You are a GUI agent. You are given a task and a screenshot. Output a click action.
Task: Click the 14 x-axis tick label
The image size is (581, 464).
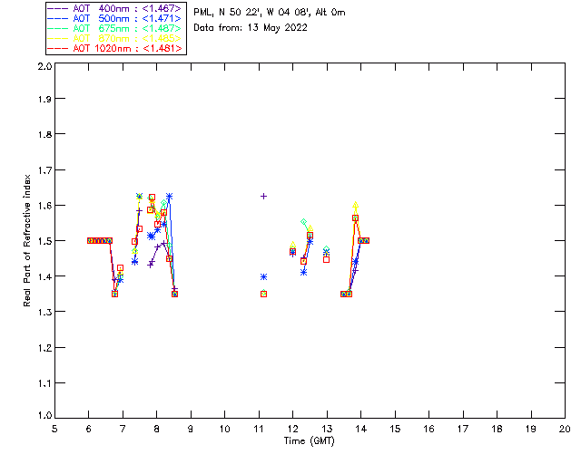[361, 429]
